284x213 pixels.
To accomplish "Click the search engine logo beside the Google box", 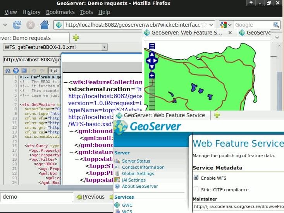I will (x=223, y=25).
